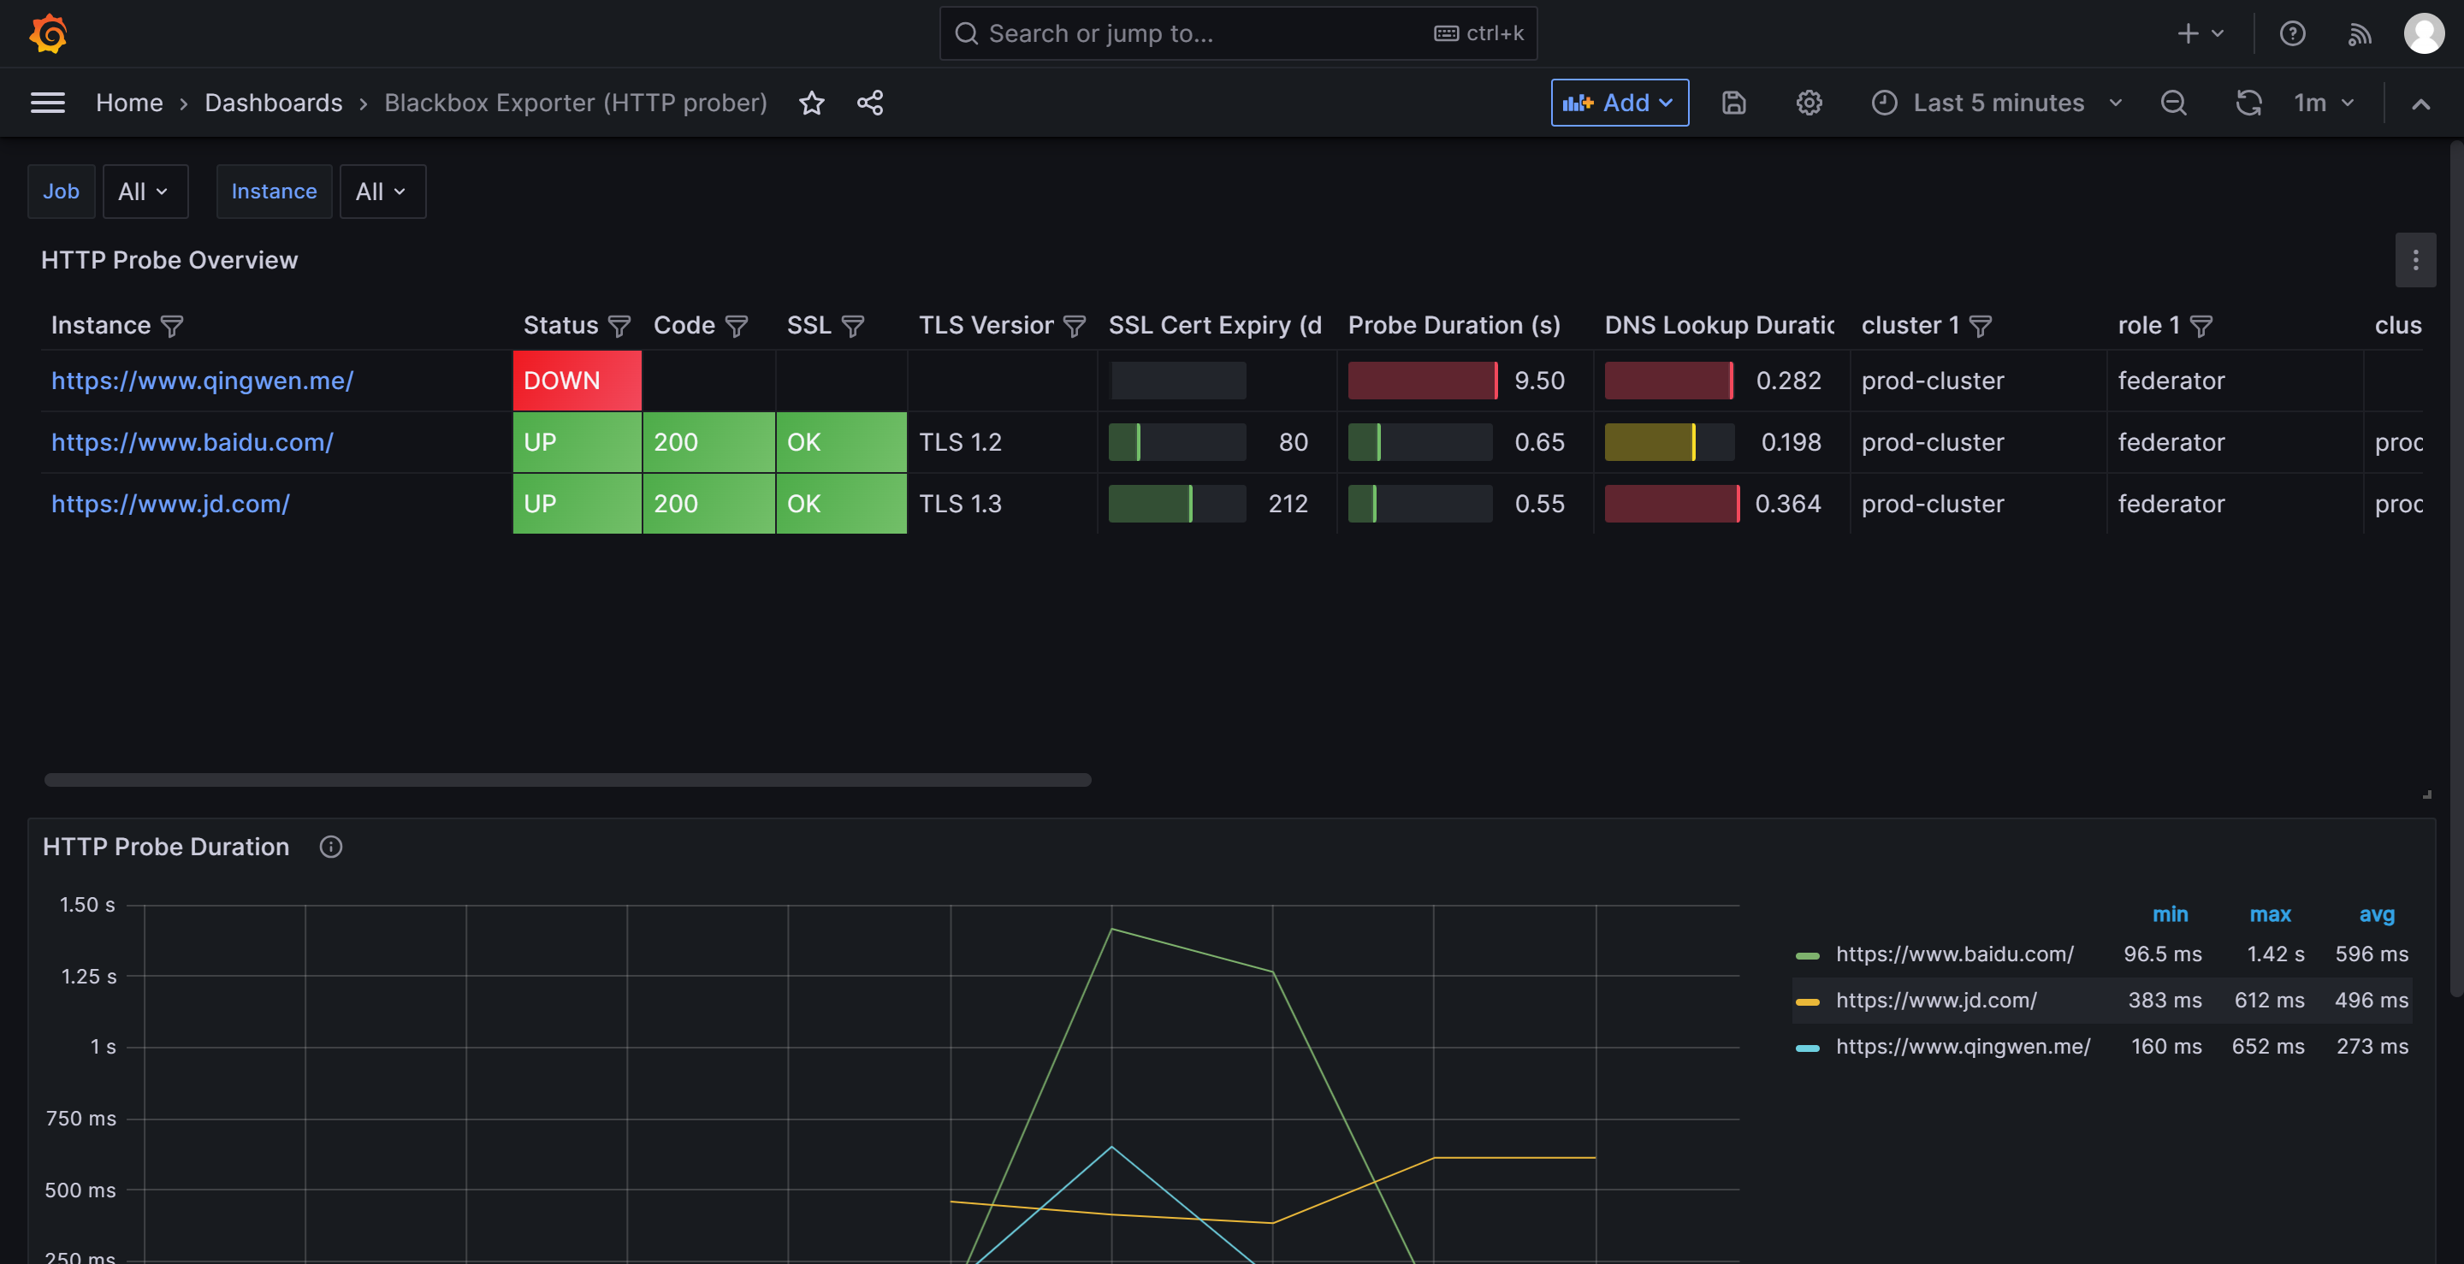Click the Instance variable label
Screen dimensions: 2464x1264
274,192
